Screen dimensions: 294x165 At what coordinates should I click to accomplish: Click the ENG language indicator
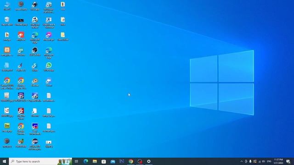point(269,161)
